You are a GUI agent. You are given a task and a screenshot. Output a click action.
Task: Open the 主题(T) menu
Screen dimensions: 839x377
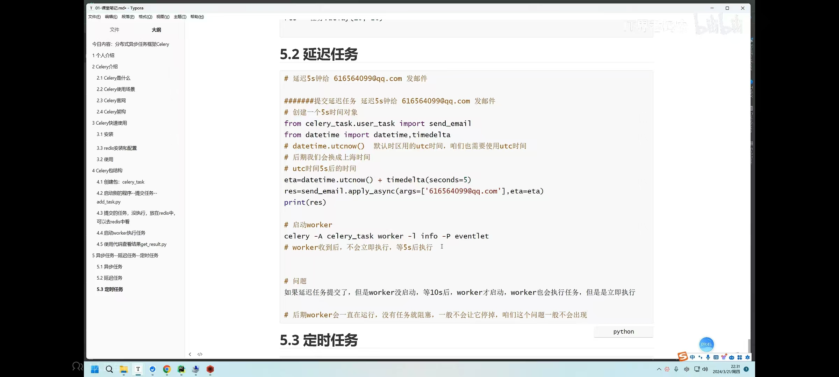[x=180, y=17]
